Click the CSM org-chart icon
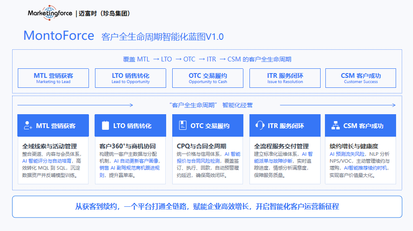The width and height of the screenshot is (413, 231). (335, 125)
